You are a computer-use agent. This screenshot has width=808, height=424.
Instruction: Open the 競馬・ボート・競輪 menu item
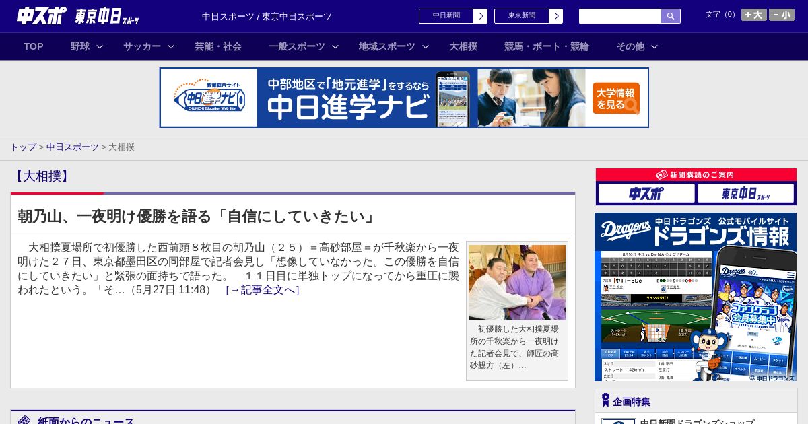547,46
